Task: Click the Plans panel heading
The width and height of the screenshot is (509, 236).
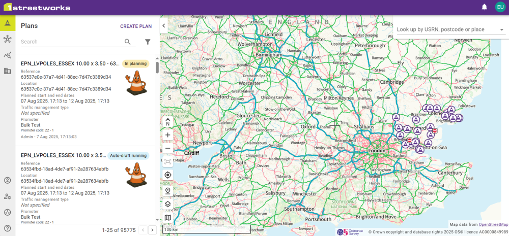Action: click(x=29, y=26)
